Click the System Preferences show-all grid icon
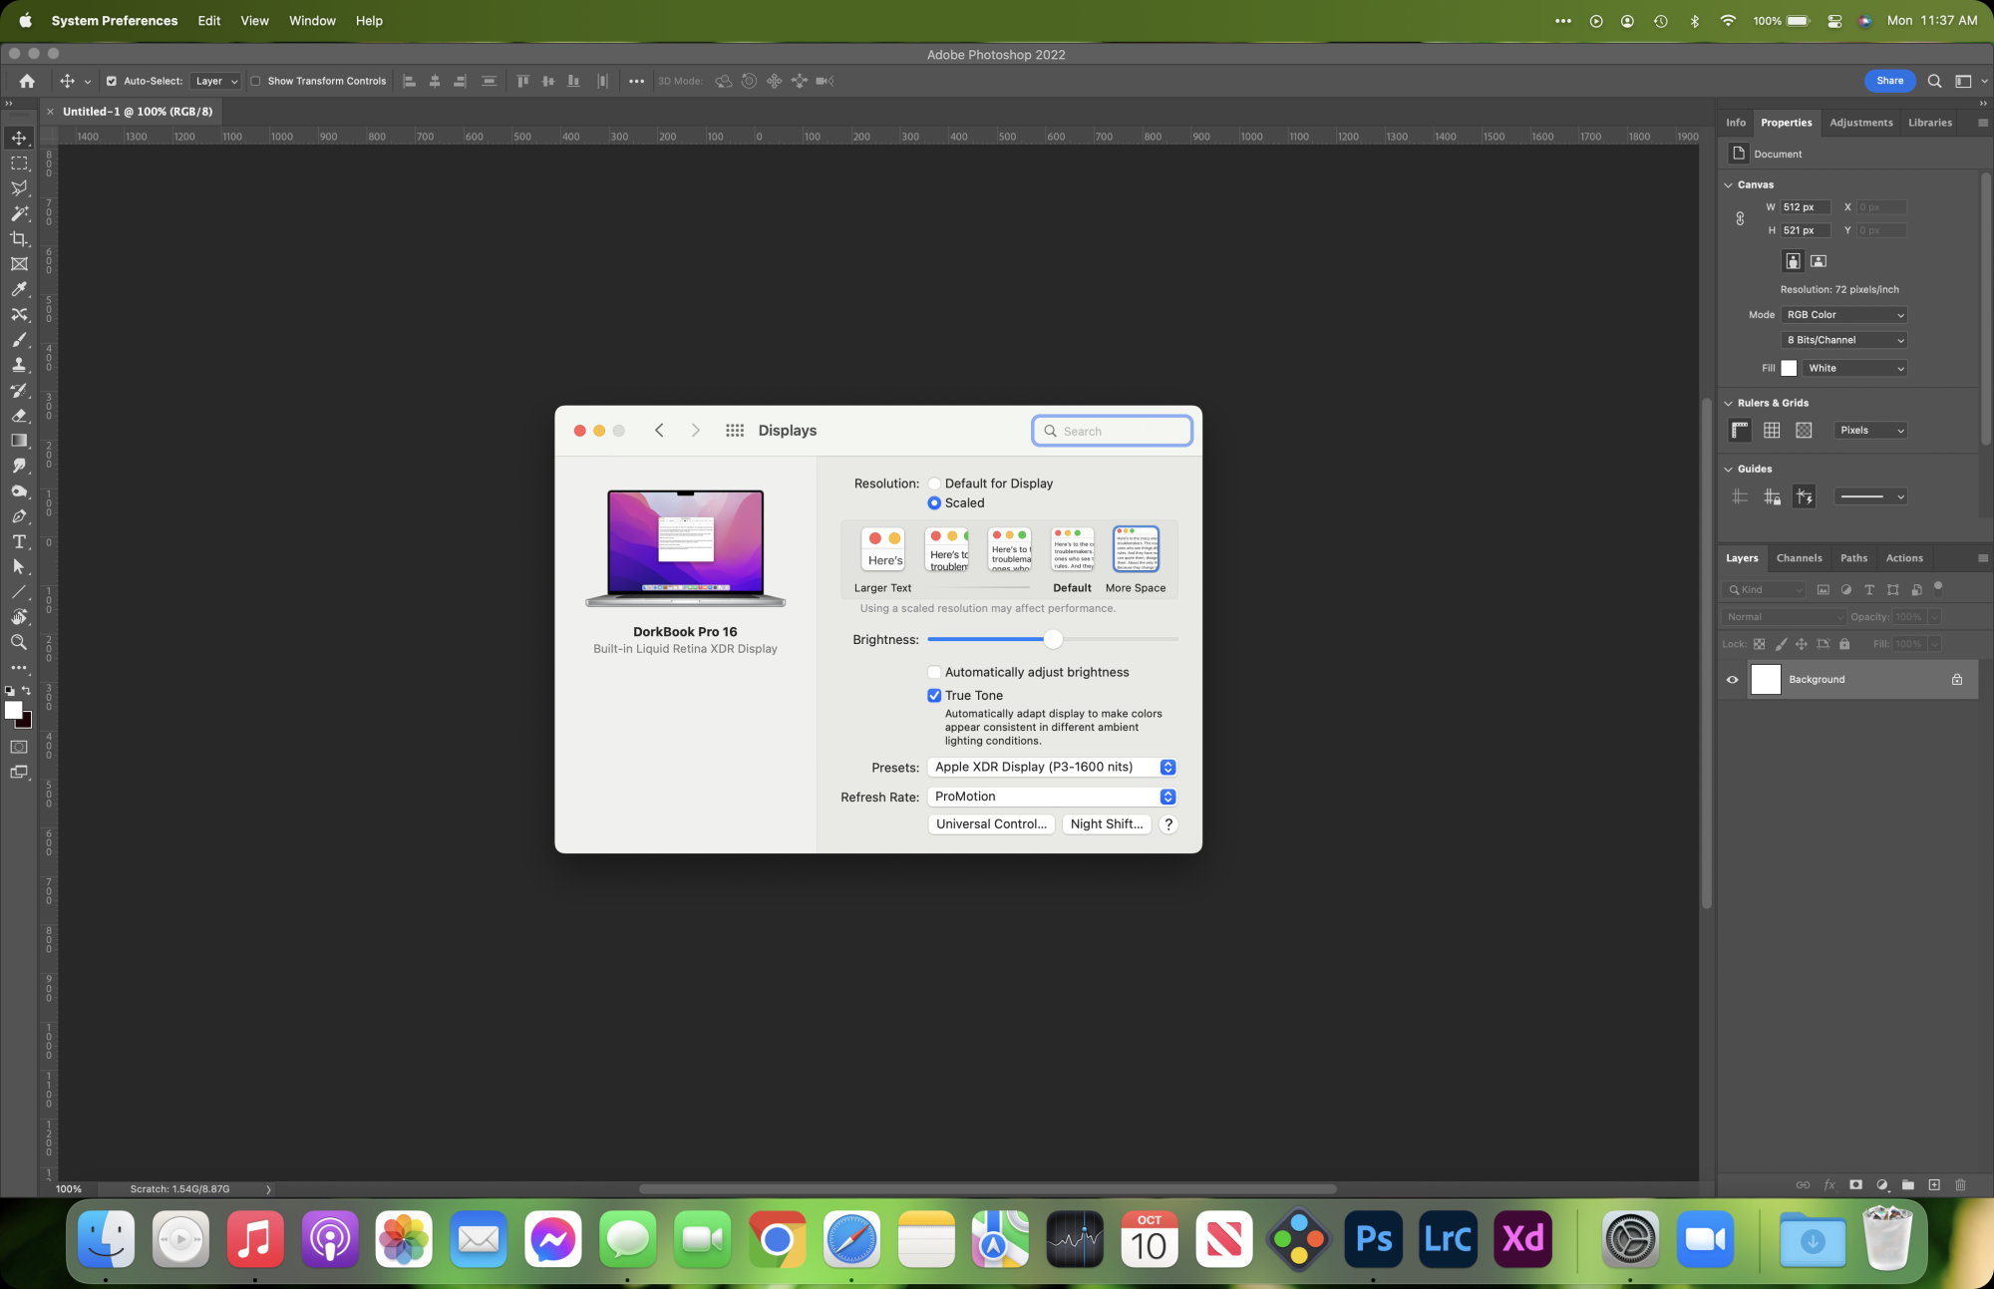 pyautogui.click(x=735, y=431)
